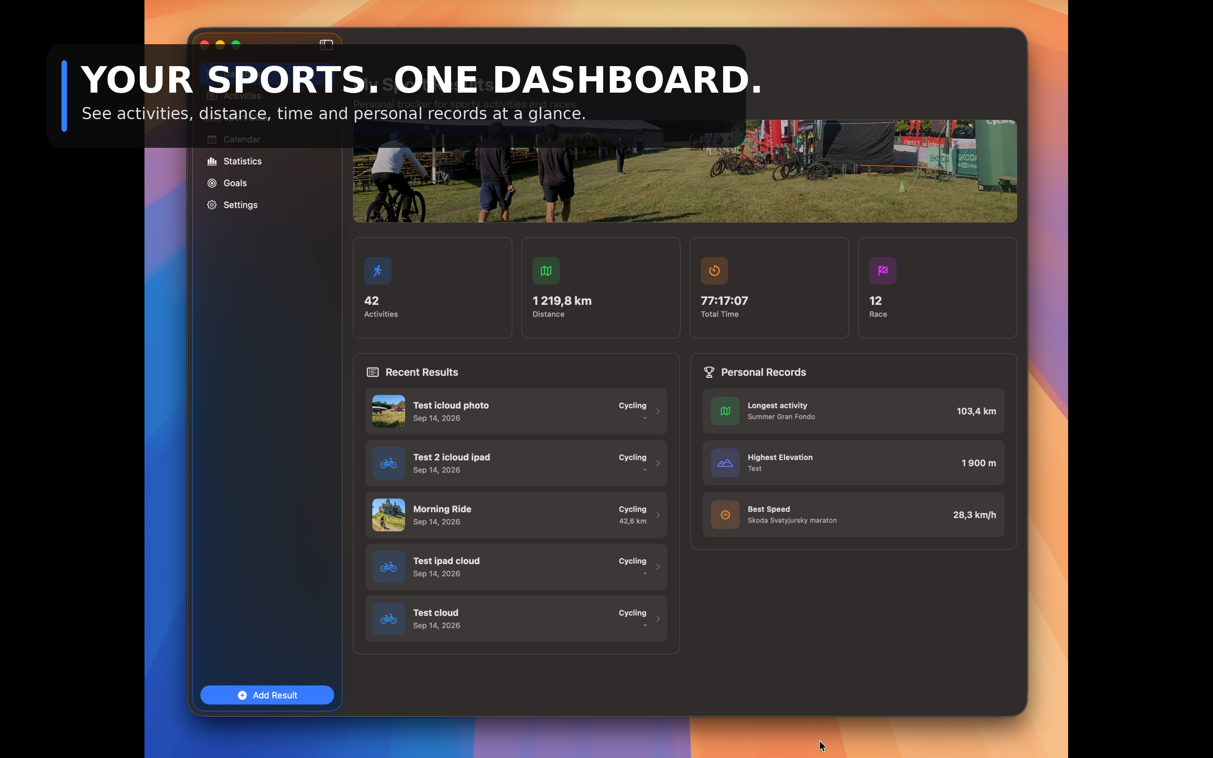Expand Test ipad cloud chevron

point(658,567)
